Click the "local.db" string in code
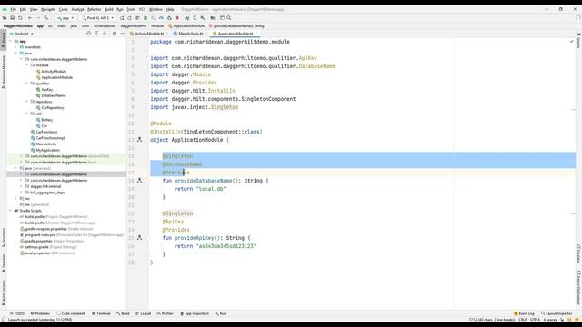 (211, 189)
